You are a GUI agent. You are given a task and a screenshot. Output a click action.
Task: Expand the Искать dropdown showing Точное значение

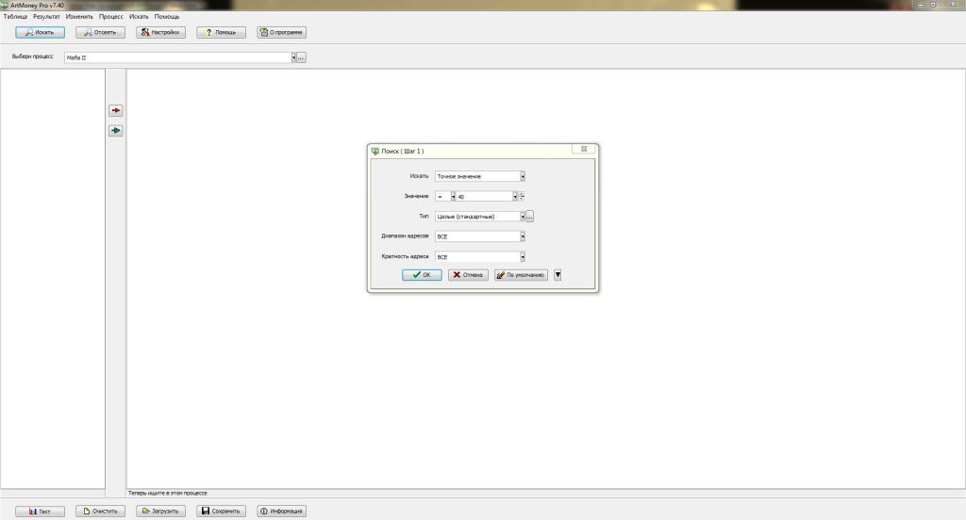[x=523, y=176]
